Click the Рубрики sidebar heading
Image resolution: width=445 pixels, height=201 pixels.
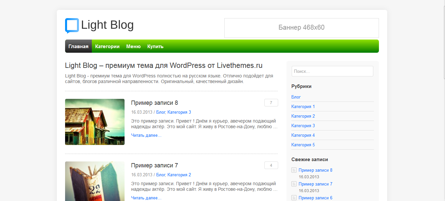click(x=301, y=86)
